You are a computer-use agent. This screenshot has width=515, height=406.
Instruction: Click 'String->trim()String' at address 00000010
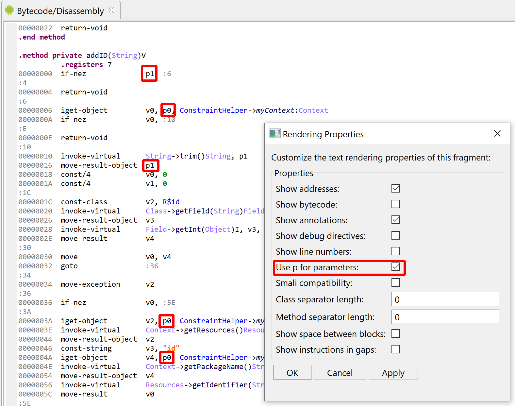189,156
